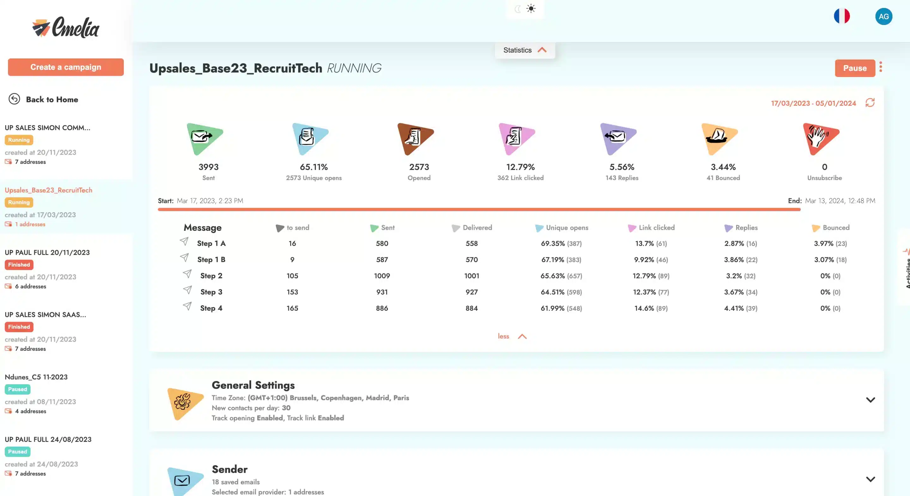Click the Link clicked statistic icon
Image resolution: width=910 pixels, height=496 pixels.
click(517, 138)
